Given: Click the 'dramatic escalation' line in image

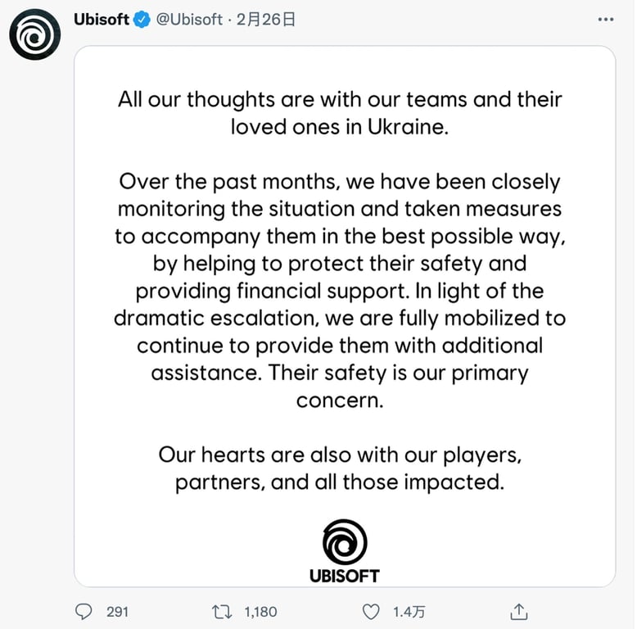Looking at the screenshot, I should pyautogui.click(x=340, y=318).
